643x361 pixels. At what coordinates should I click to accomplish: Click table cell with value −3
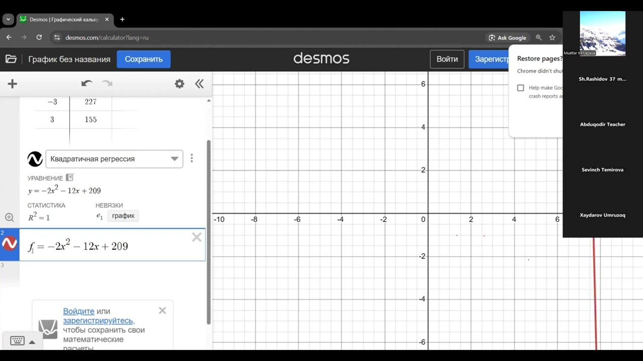point(52,102)
